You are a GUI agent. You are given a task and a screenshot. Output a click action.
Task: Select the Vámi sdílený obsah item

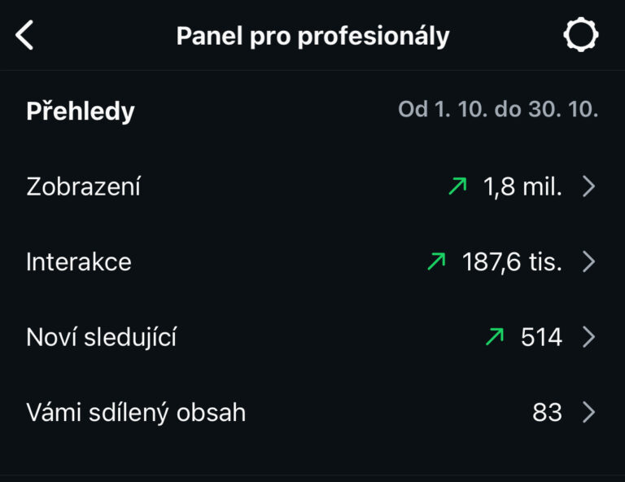tap(136, 413)
